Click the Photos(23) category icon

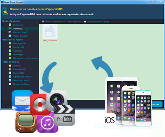click(10, 25)
